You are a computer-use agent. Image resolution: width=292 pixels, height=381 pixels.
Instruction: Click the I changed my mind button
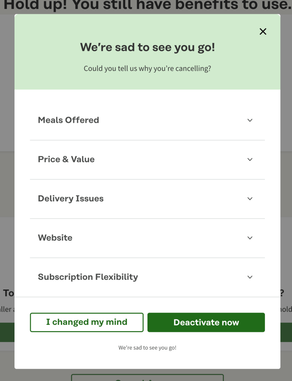click(87, 322)
